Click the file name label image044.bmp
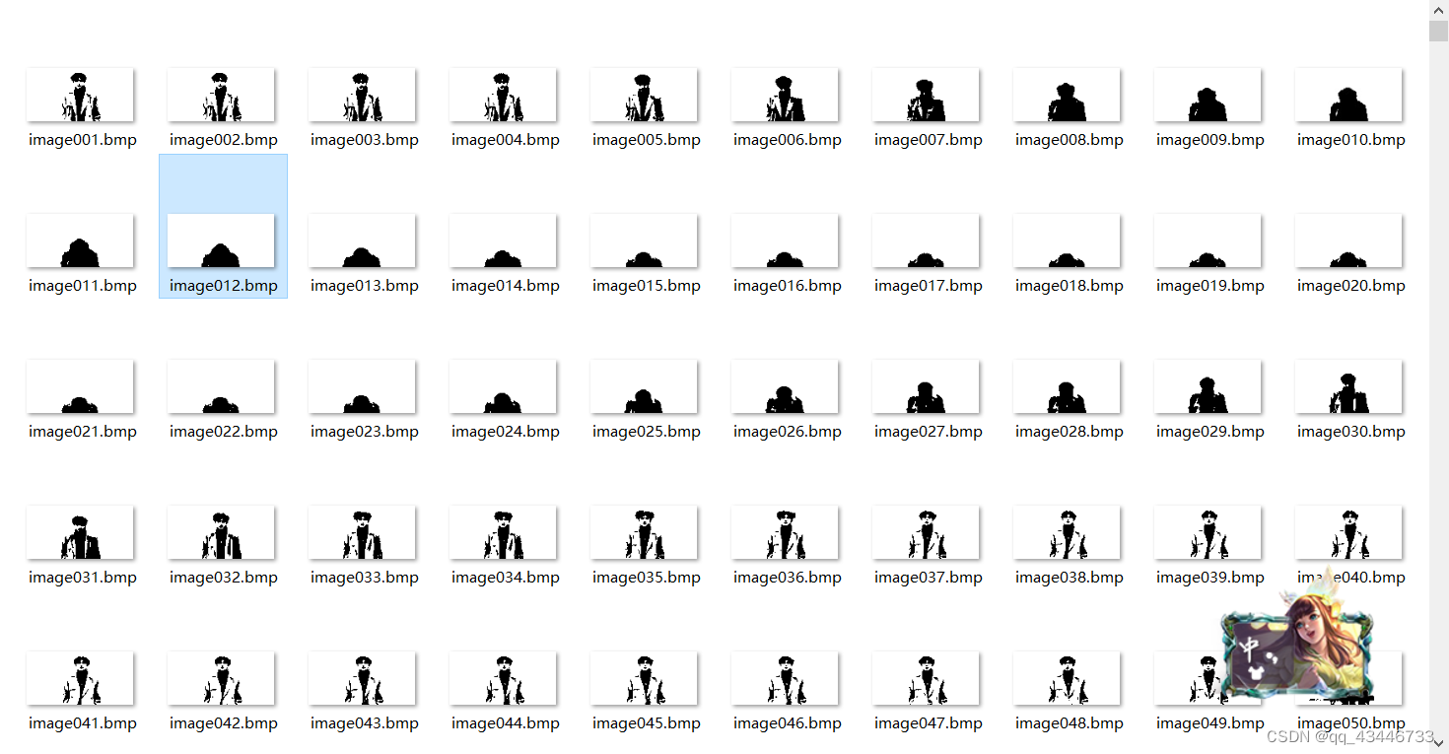Screen dimensions: 1449x754 coord(506,723)
